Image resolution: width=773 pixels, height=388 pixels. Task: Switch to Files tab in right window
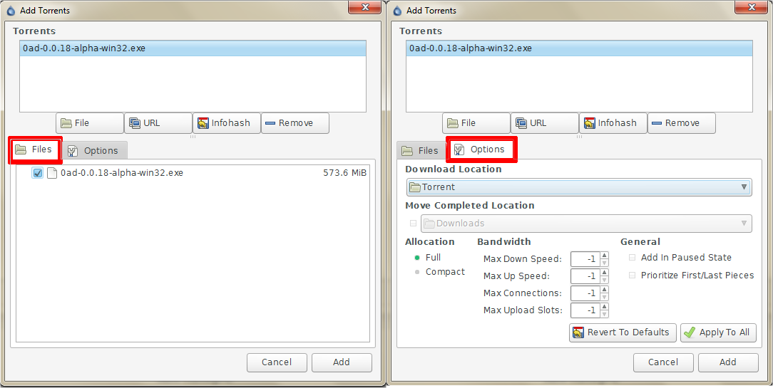point(421,151)
